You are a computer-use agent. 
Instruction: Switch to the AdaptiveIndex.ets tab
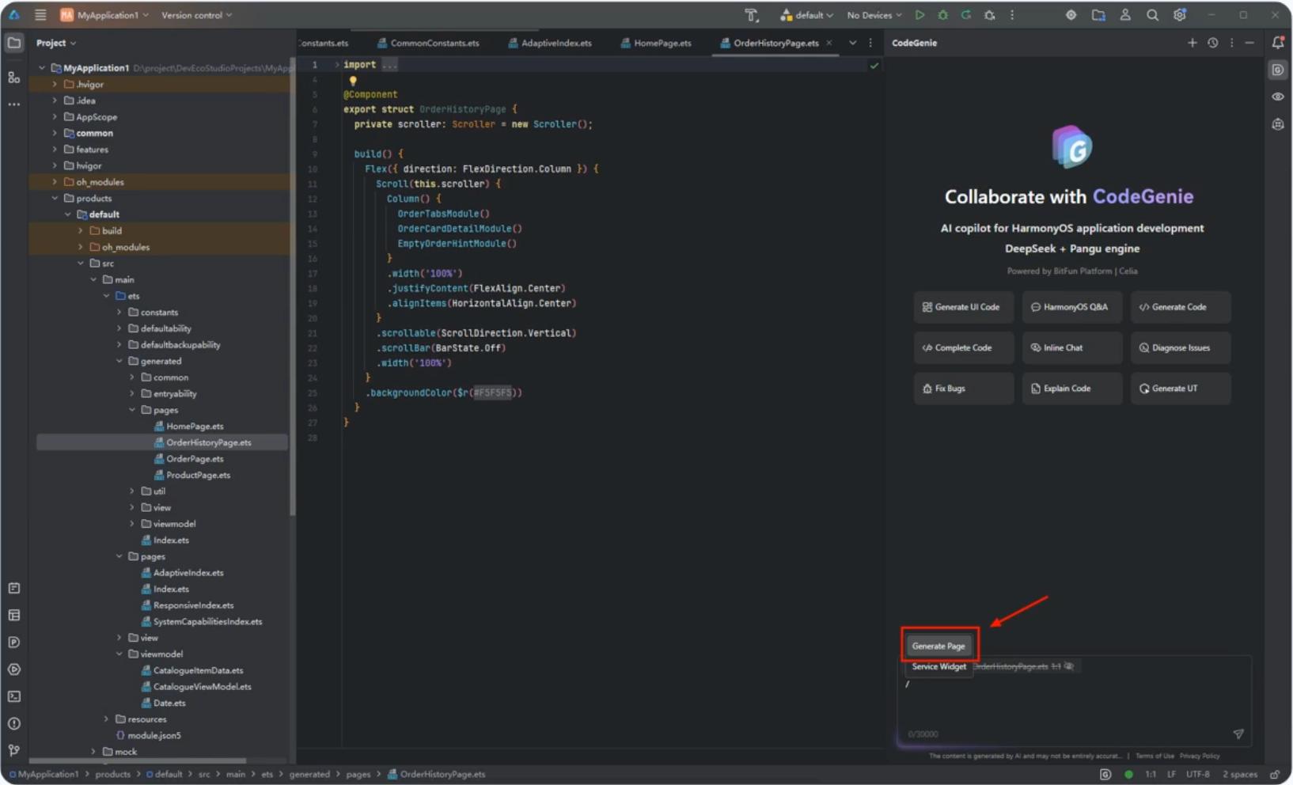(x=550, y=43)
